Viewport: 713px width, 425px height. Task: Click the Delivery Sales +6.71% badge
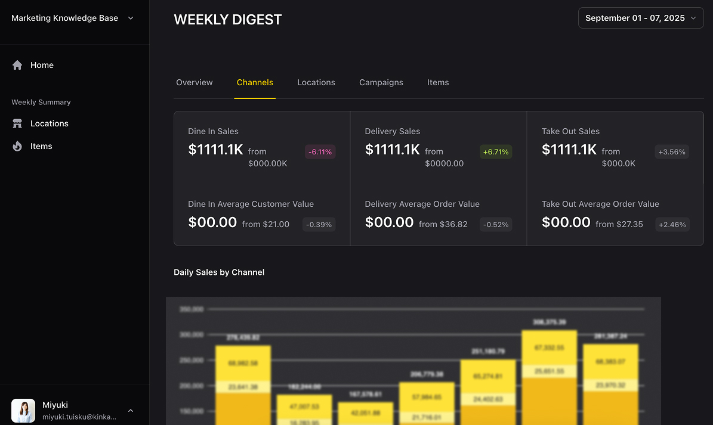click(x=496, y=152)
